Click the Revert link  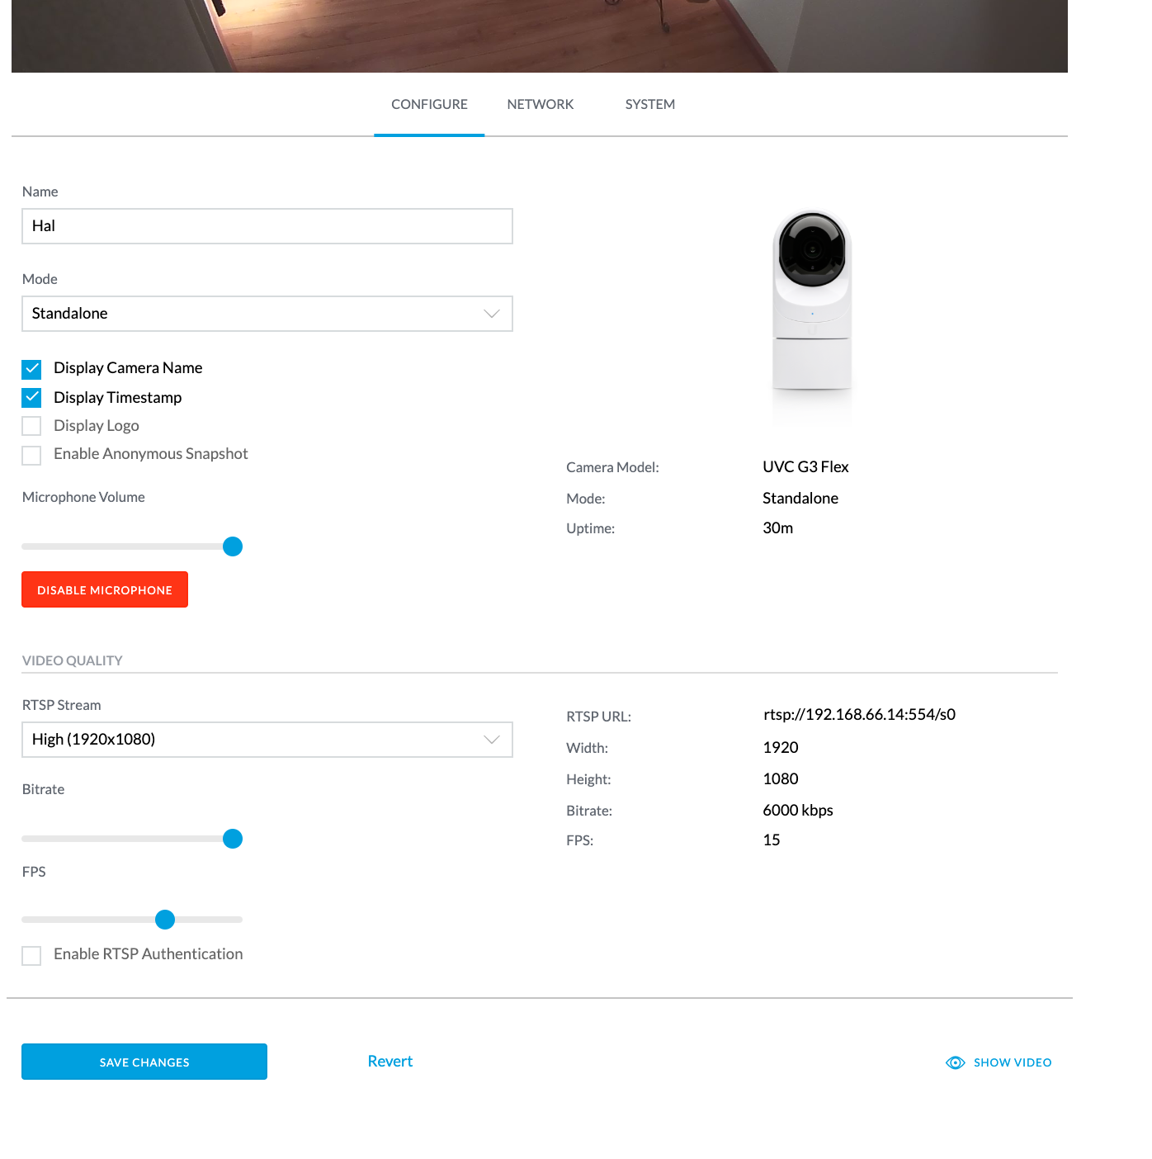pyautogui.click(x=390, y=1062)
